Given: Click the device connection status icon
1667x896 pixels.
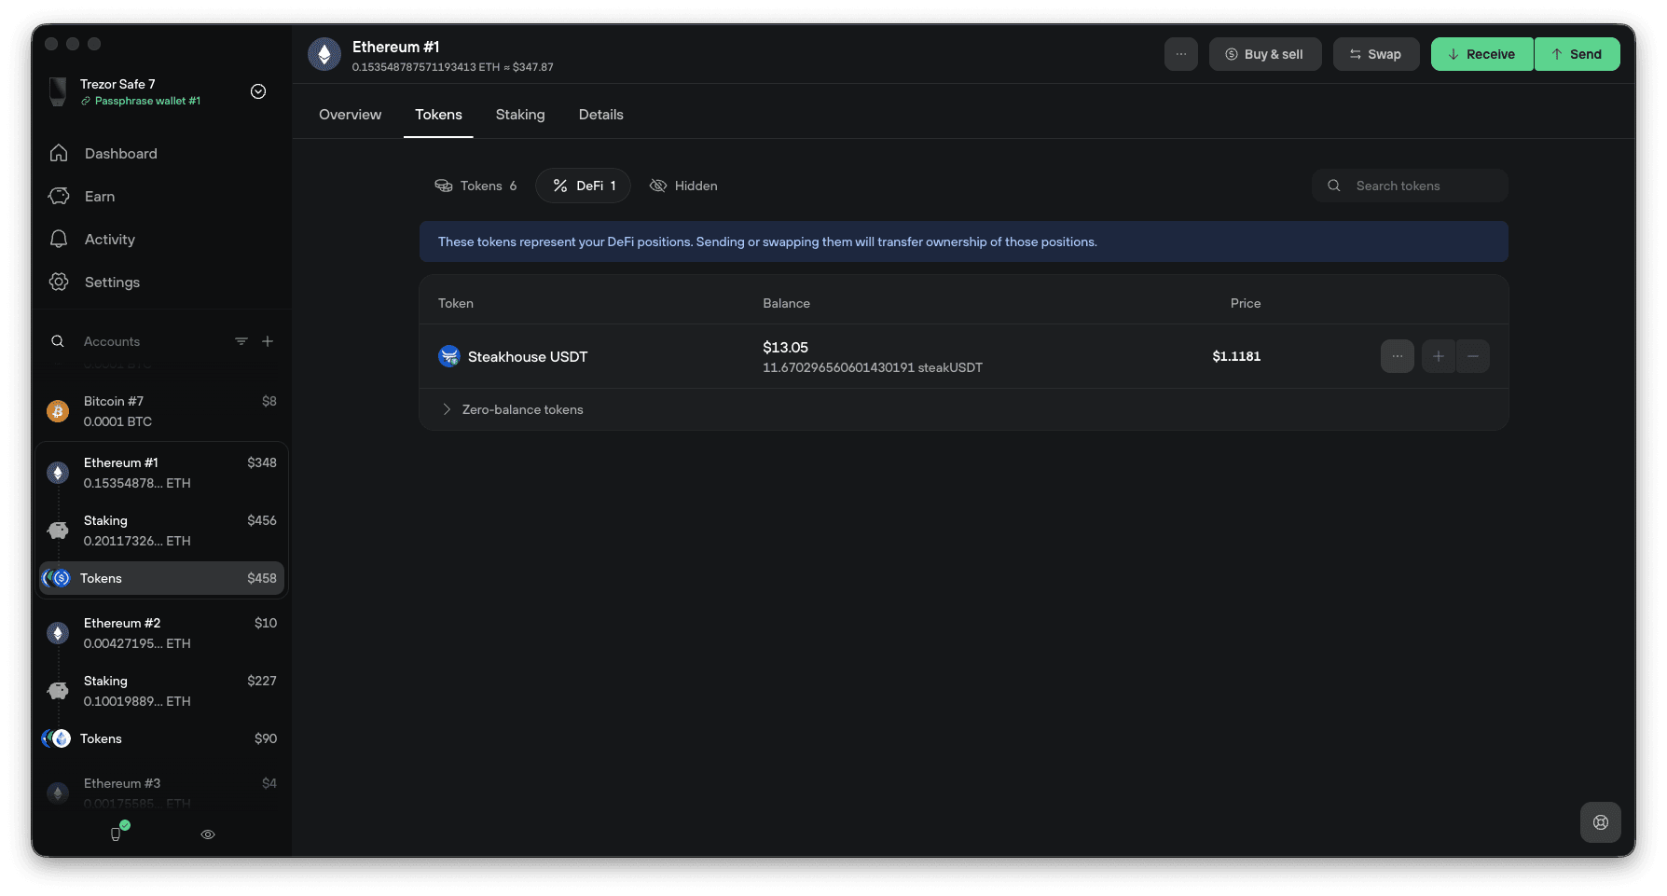Looking at the screenshot, I should (117, 833).
